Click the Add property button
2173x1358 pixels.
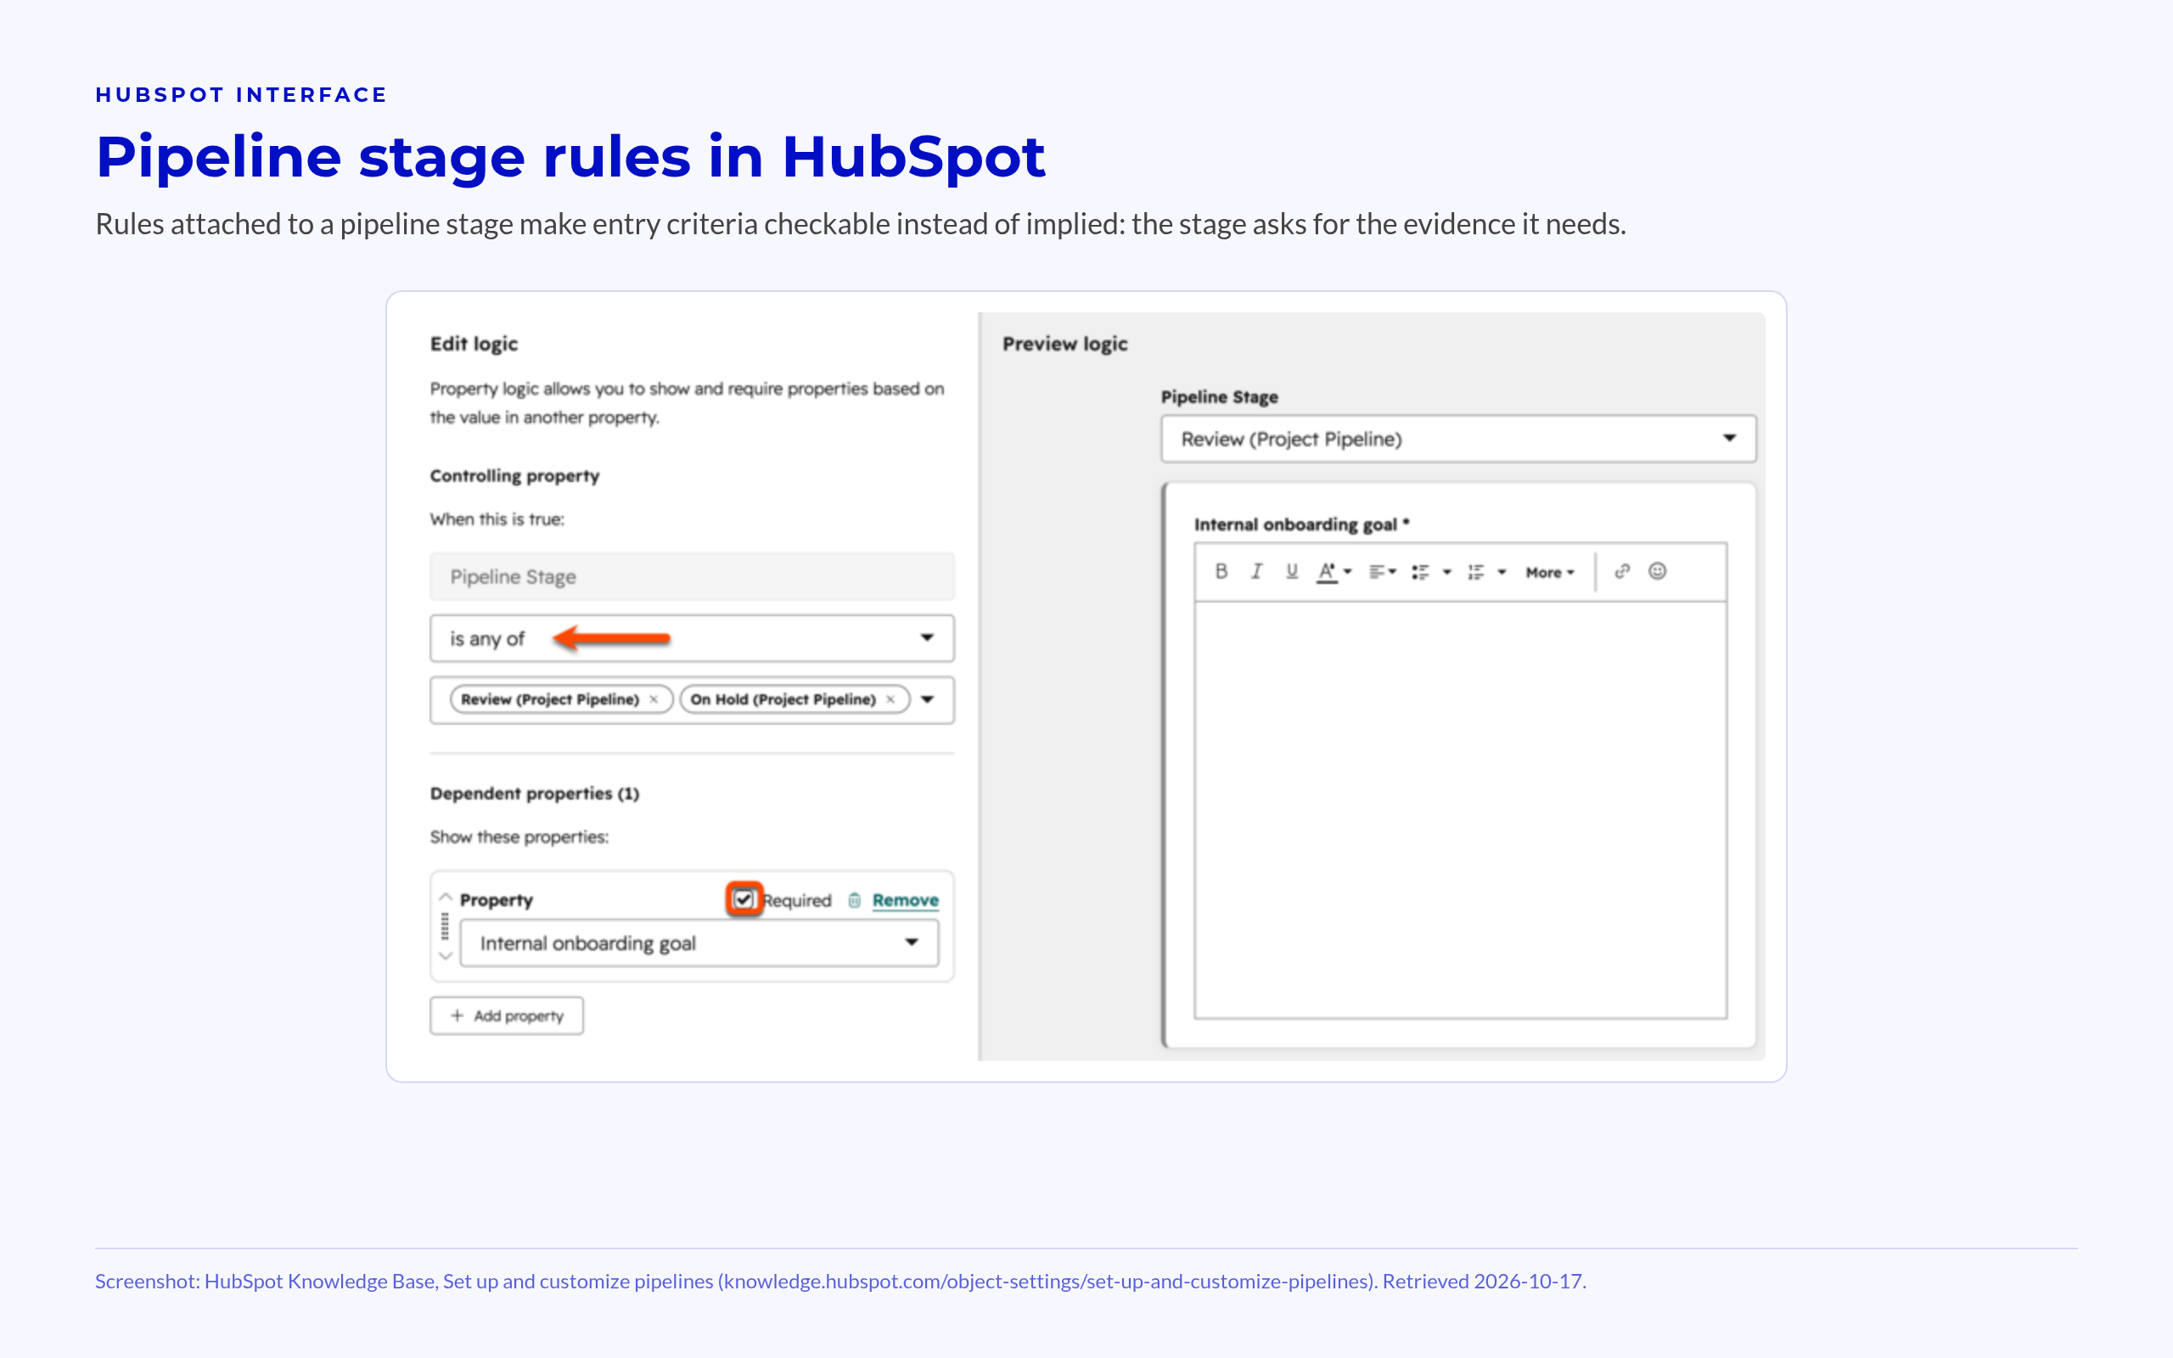point(507,1016)
